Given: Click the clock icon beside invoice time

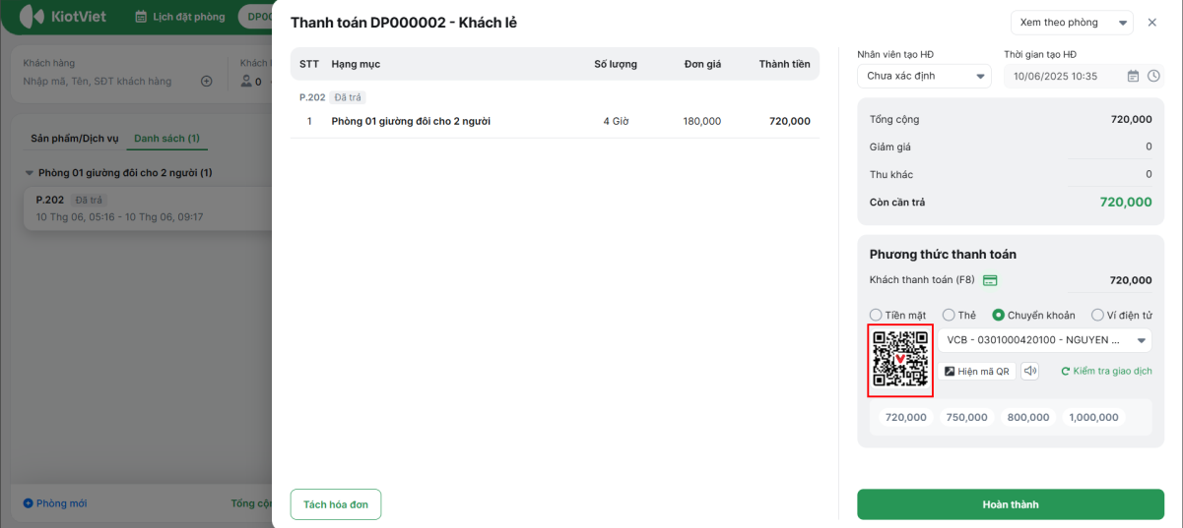Looking at the screenshot, I should (x=1153, y=76).
